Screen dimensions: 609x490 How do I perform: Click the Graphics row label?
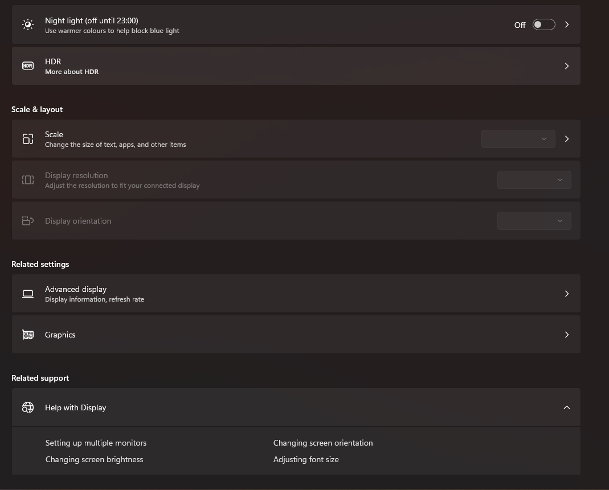point(60,335)
